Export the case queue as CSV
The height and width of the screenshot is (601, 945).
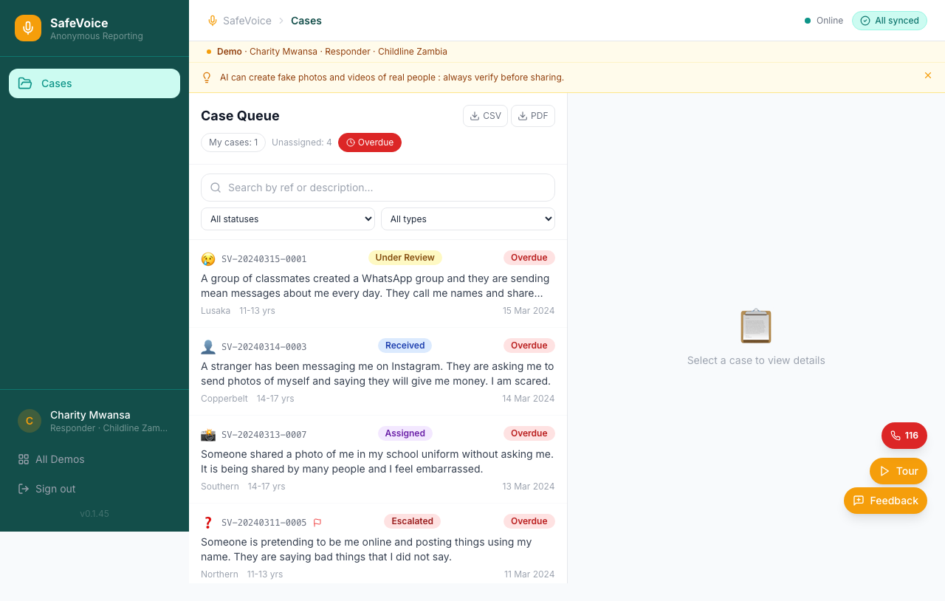click(485, 116)
